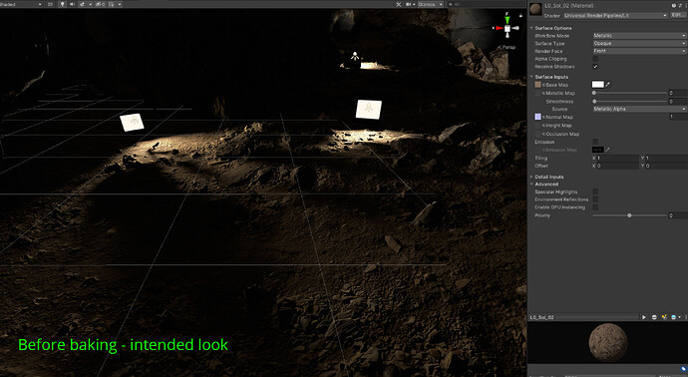Open the scene tools wrench icon
The image size is (688, 377).
[399, 4]
